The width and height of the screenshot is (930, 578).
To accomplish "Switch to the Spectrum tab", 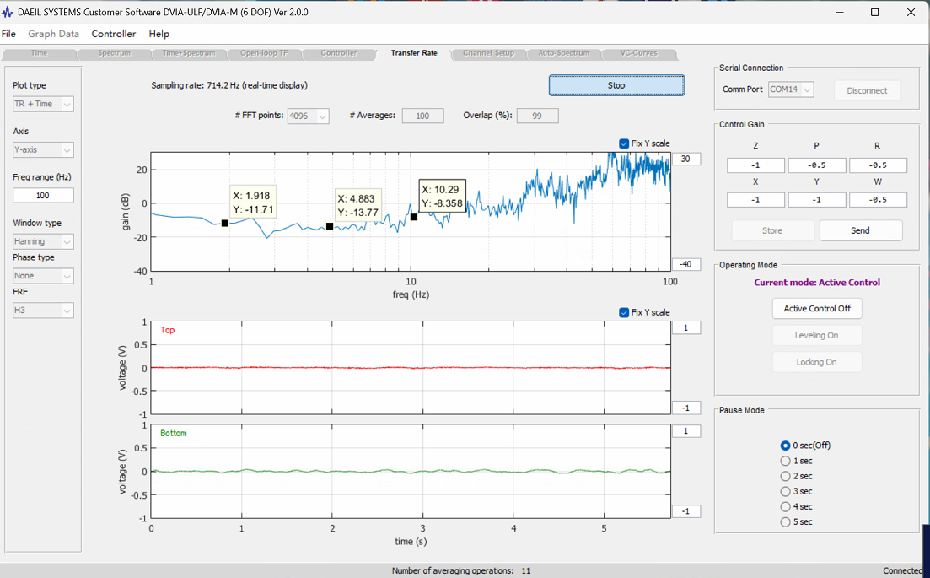I will click(114, 53).
